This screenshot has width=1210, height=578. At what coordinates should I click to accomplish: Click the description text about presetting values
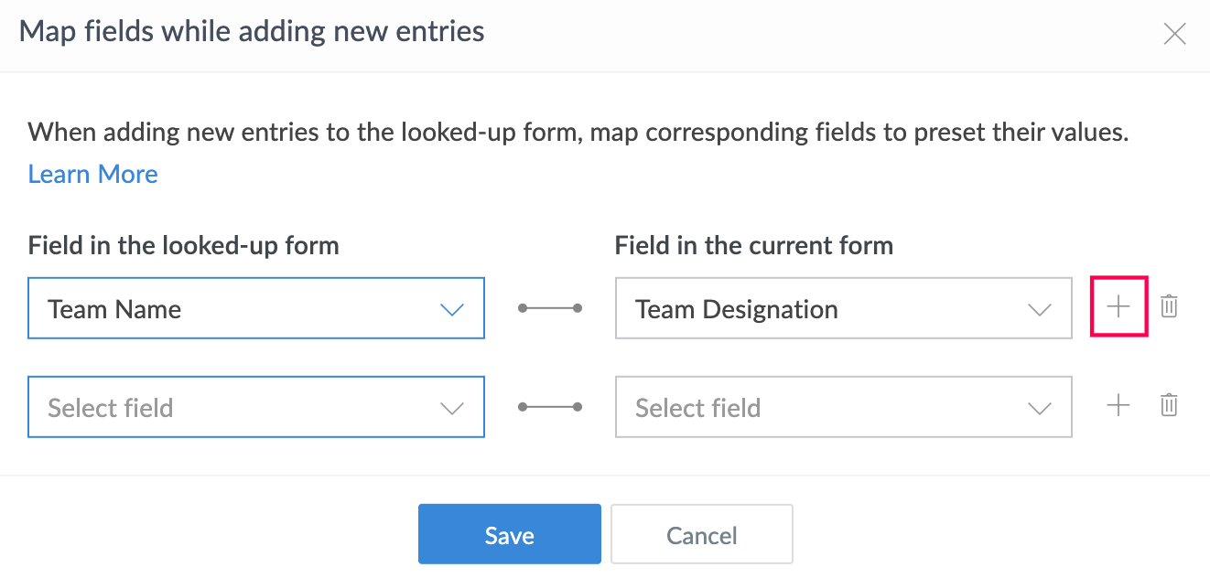[x=578, y=132]
